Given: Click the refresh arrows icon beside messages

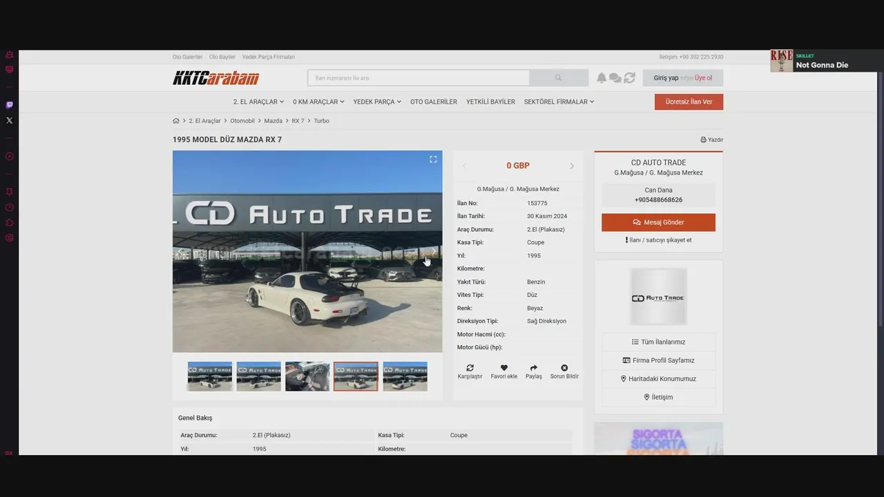Looking at the screenshot, I should click(x=629, y=78).
